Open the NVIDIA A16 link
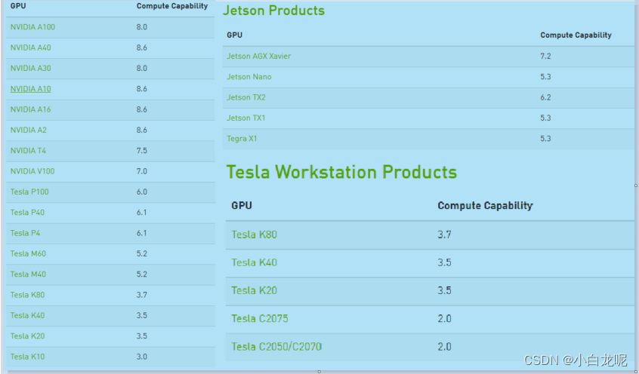The height and width of the screenshot is (374, 639). coord(30,109)
